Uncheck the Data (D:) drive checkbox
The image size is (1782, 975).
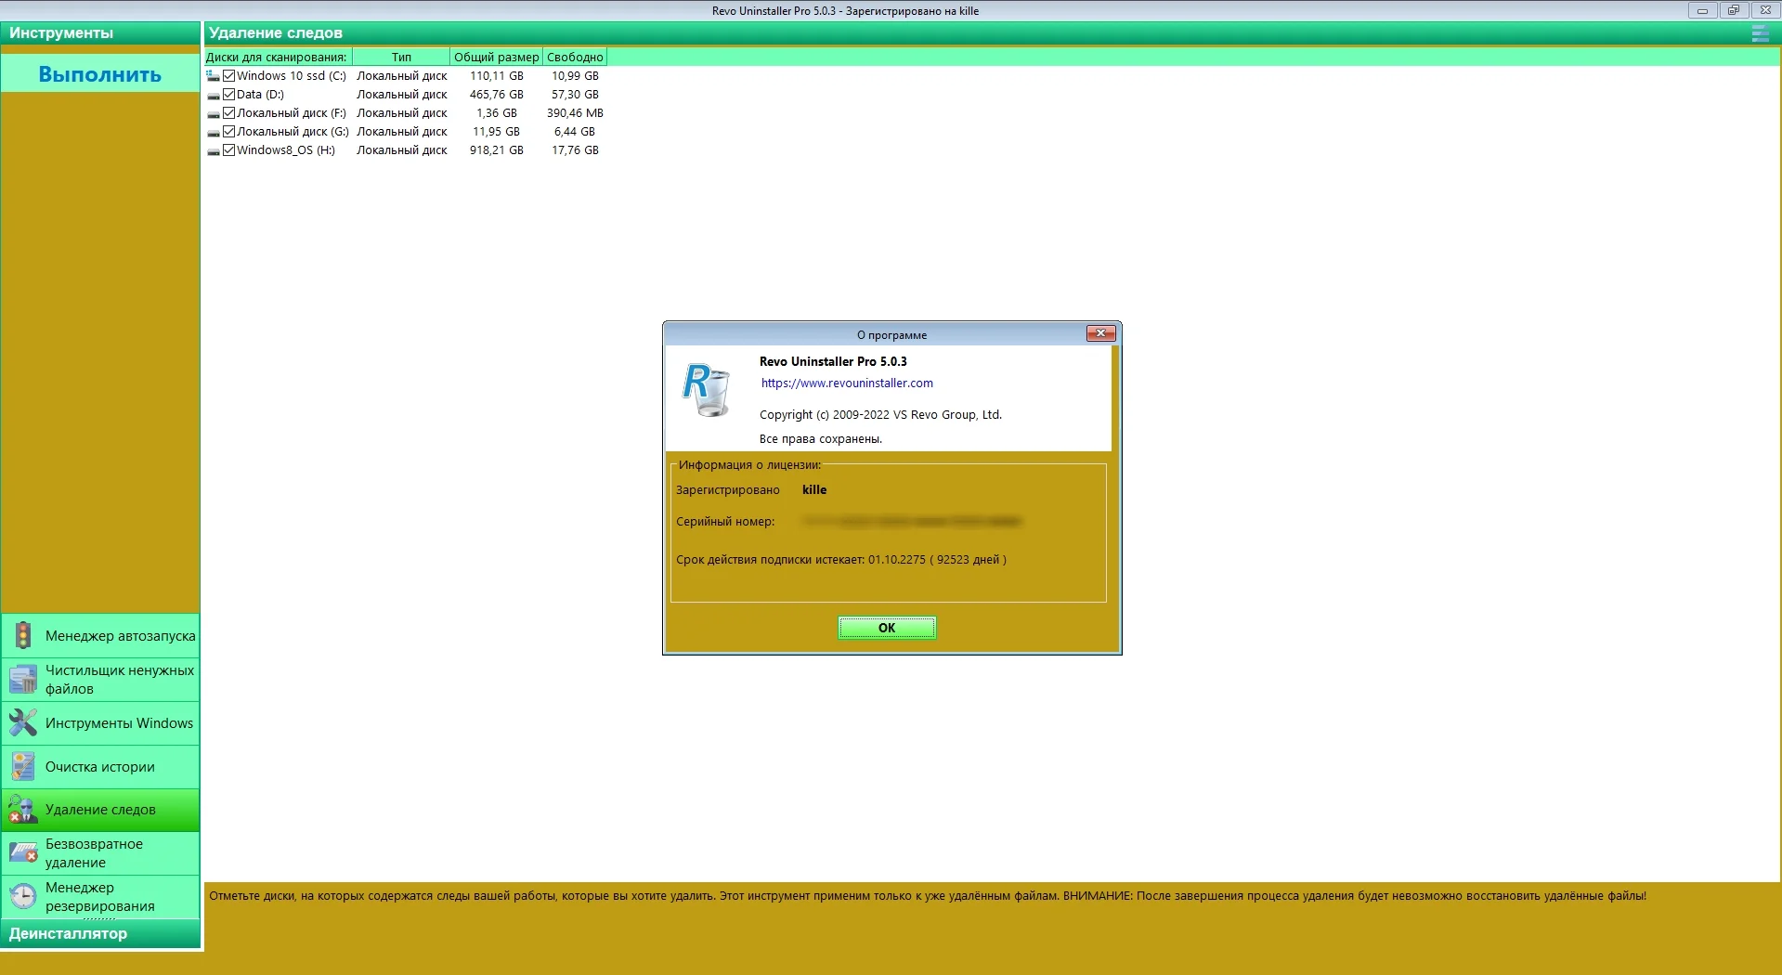[229, 95]
